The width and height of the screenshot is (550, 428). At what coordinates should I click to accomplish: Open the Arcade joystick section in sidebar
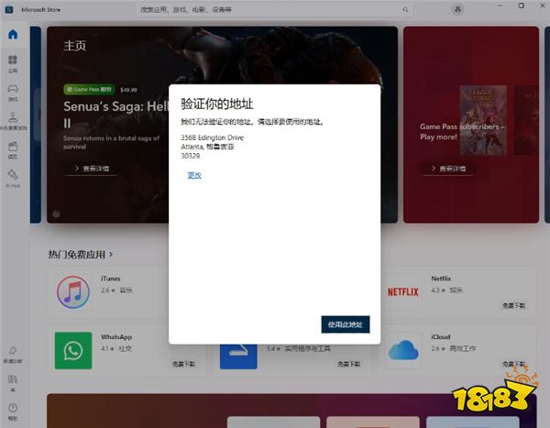pyautogui.click(x=13, y=121)
